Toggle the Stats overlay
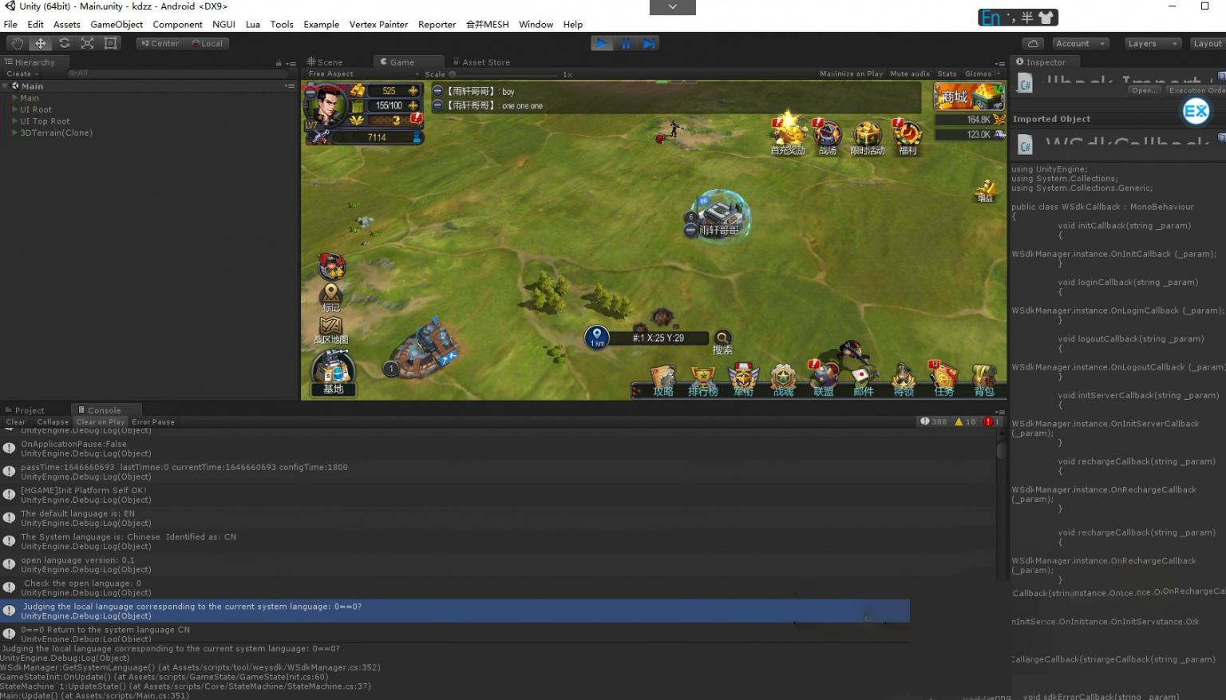 947,73
